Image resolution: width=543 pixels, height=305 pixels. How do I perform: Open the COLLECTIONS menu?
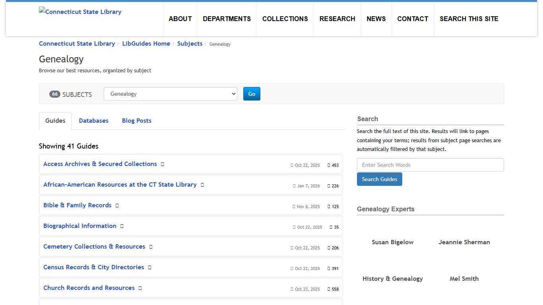[285, 19]
